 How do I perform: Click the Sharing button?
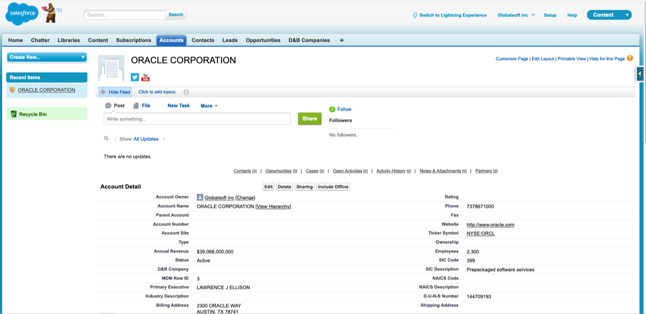point(304,187)
